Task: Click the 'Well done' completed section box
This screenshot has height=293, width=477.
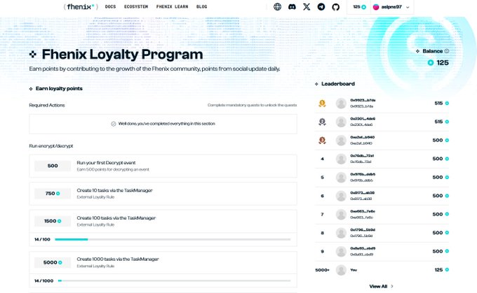Action: click(x=163, y=124)
